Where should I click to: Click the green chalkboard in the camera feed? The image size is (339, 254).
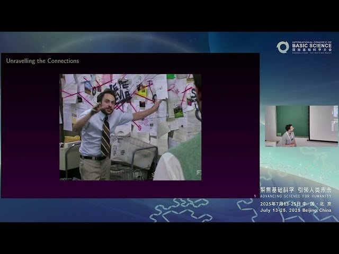[292, 118]
